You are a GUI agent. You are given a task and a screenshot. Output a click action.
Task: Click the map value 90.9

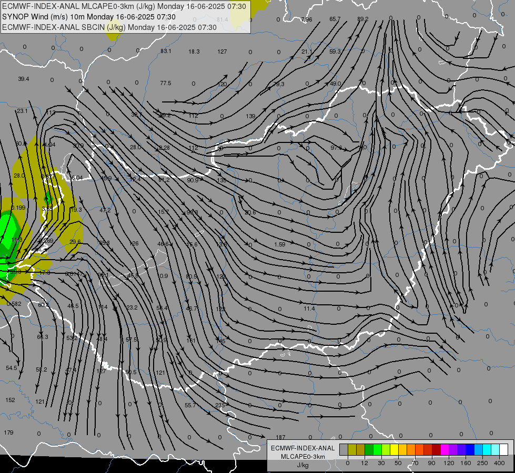click(x=193, y=180)
